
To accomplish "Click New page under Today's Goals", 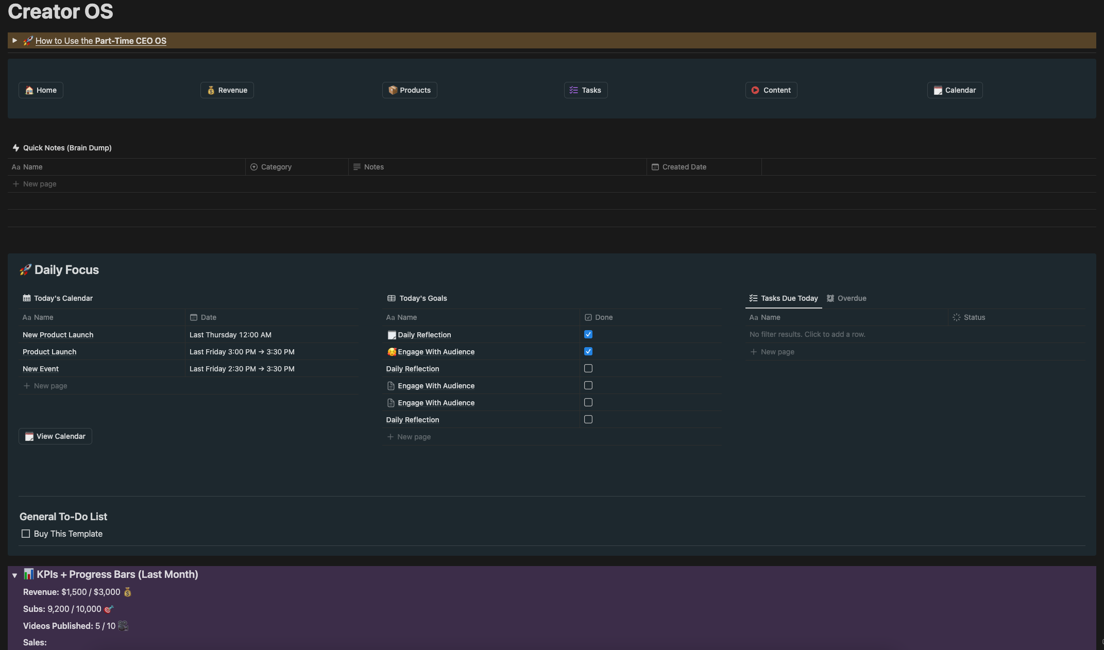I will [414, 436].
